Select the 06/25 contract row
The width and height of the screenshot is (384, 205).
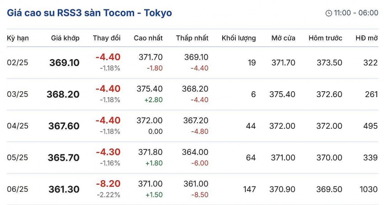pyautogui.click(x=18, y=189)
